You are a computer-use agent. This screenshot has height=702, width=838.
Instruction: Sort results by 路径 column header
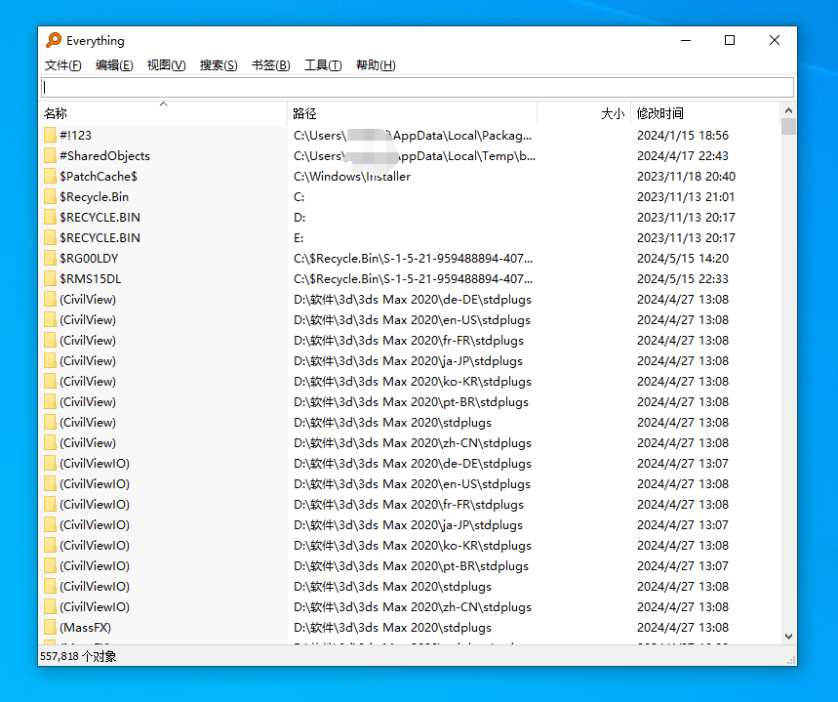point(412,113)
